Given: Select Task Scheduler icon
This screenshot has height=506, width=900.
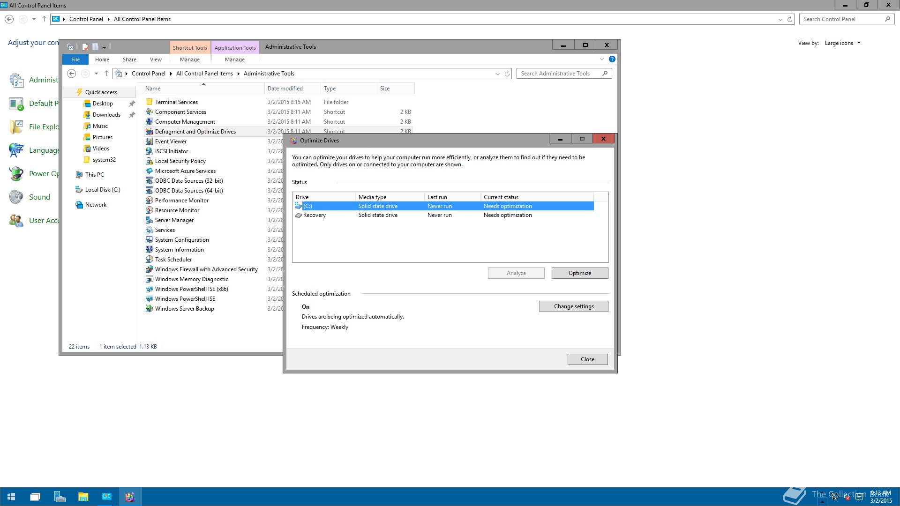Looking at the screenshot, I should [x=149, y=259].
